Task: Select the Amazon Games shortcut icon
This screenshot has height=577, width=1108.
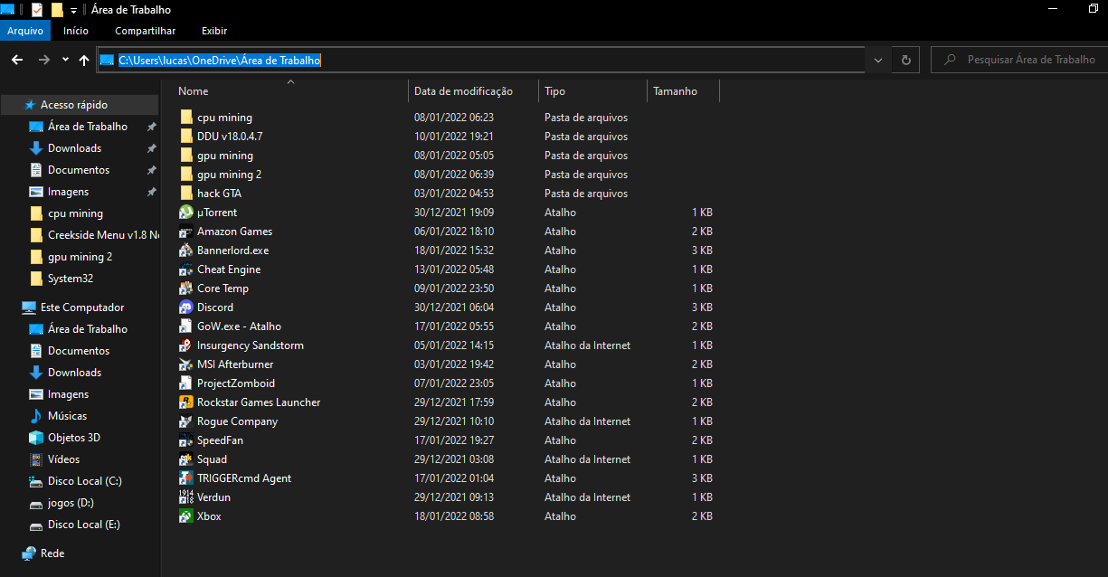Action: (186, 232)
